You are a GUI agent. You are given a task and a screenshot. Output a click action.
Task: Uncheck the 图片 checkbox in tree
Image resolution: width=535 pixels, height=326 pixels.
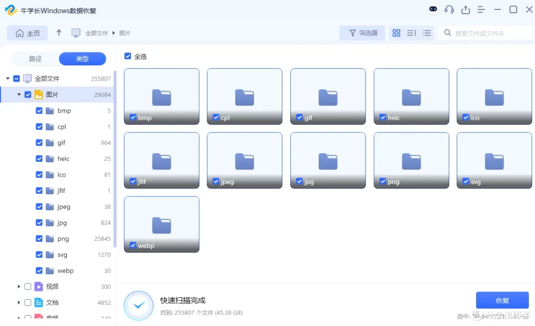point(28,94)
